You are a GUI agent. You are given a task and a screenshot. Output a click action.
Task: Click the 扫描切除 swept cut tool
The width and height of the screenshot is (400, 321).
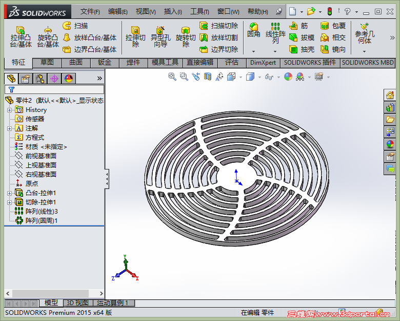pyautogui.click(x=218, y=26)
